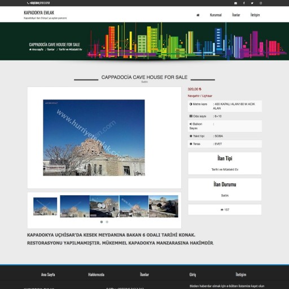The width and height of the screenshot is (289, 289).
Task: Click the Nevşehir / Uçhisar location text
Action: [x=200, y=96]
